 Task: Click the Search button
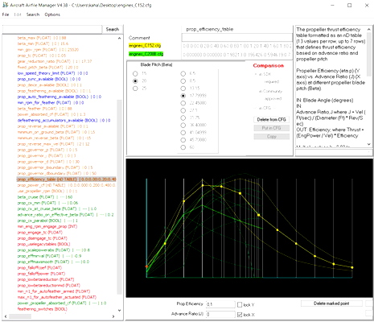point(113,29)
